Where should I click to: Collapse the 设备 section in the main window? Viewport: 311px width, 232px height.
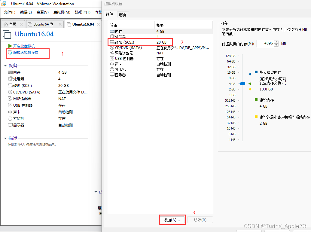tap(5, 66)
